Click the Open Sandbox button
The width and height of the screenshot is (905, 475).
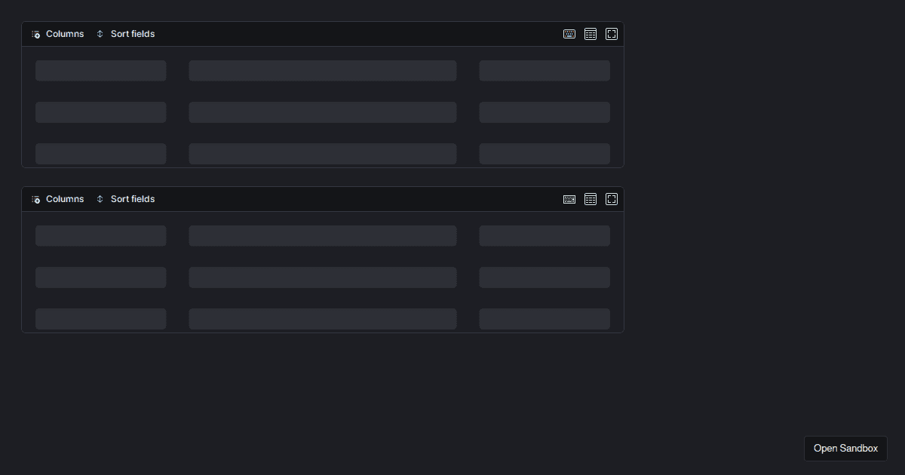[845, 448]
